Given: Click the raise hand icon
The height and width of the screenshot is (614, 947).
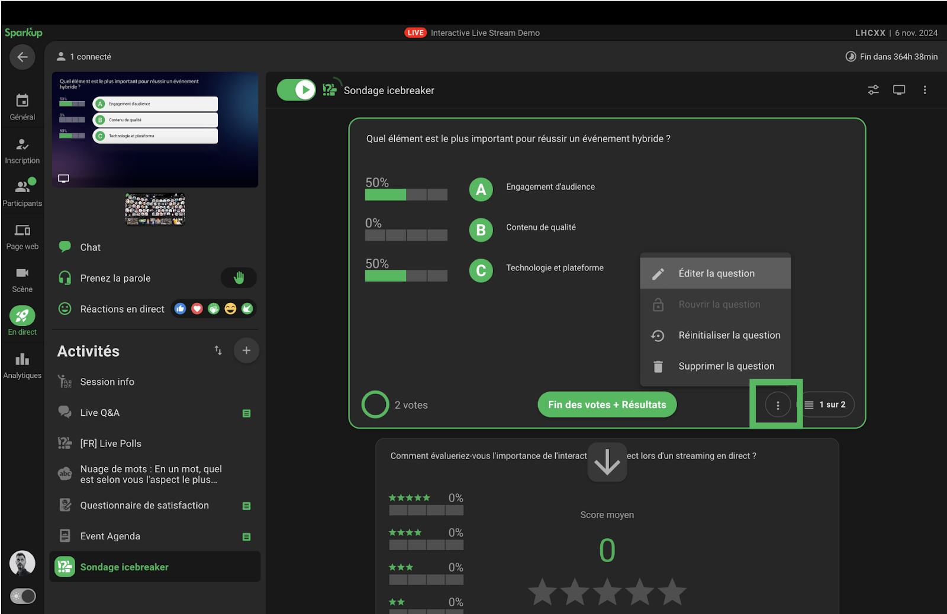Looking at the screenshot, I should point(239,278).
